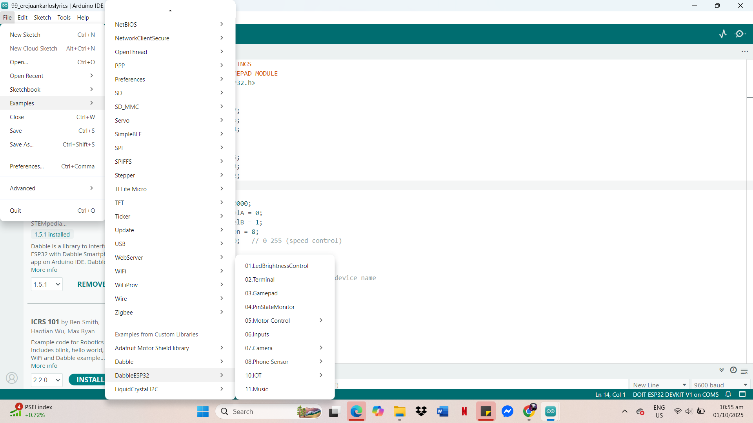Open Messenger from the taskbar
Image resolution: width=753 pixels, height=423 pixels.
pyautogui.click(x=507, y=411)
